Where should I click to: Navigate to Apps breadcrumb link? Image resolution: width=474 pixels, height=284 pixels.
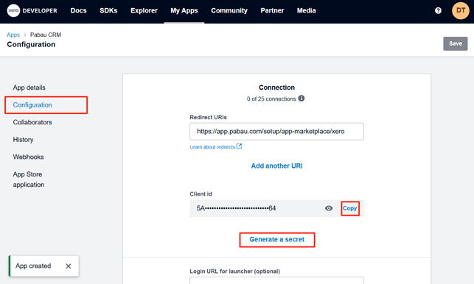(x=13, y=35)
